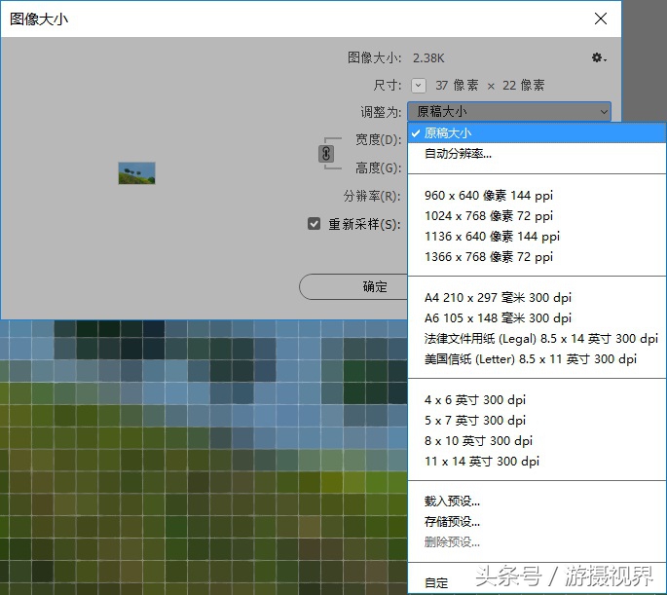667x595 pixels.
Task: Choose A4 210 x 297 毫米 300 dpi
Action: [537, 297]
